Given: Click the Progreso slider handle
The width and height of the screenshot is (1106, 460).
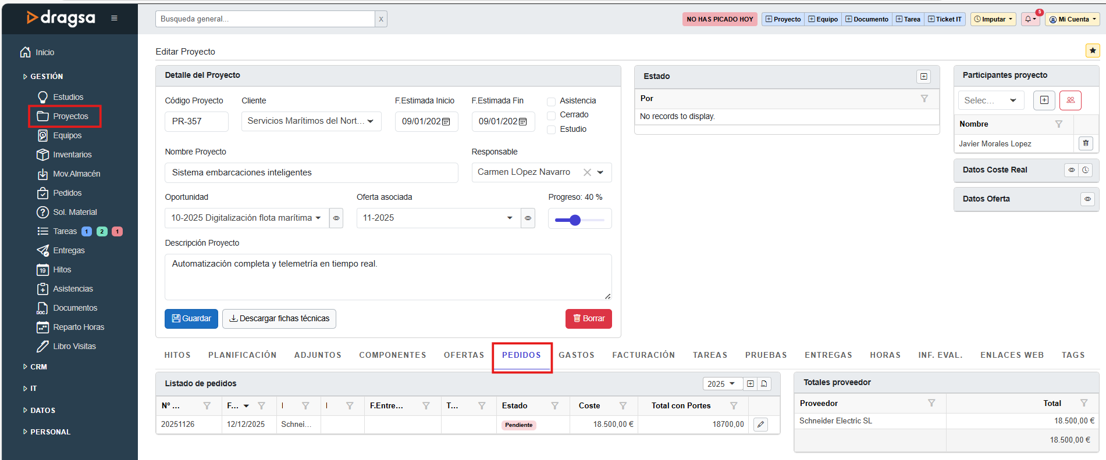Looking at the screenshot, I should (x=575, y=220).
